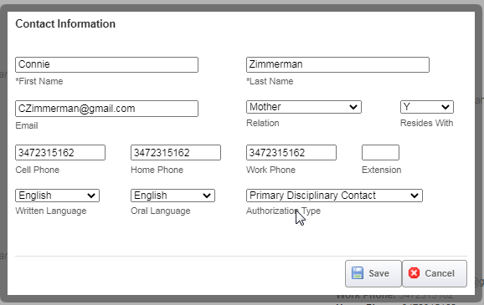This screenshot has height=305, width=484.
Task: Click the Home Phone input field
Action: [176, 152]
